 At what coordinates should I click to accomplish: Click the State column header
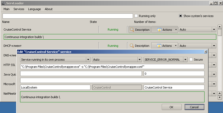pyautogui.click(x=93, y=22)
